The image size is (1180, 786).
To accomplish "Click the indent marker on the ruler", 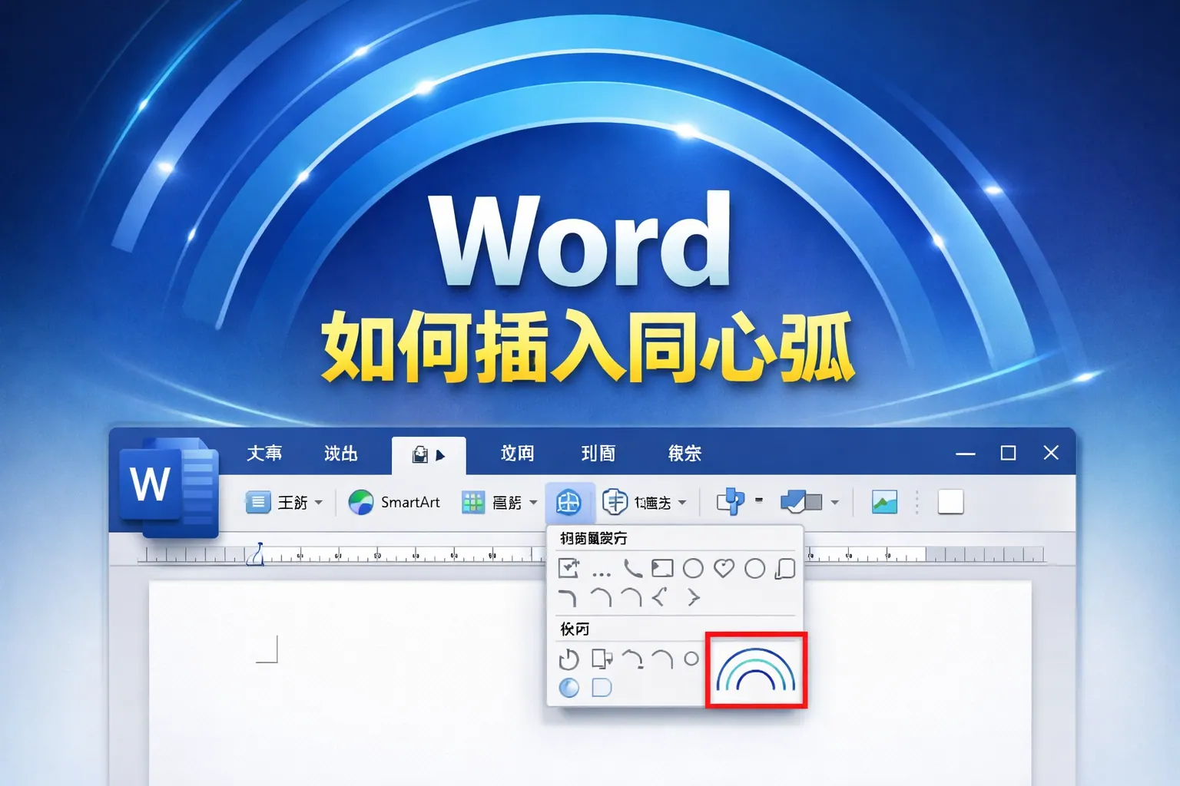I will coord(257,554).
